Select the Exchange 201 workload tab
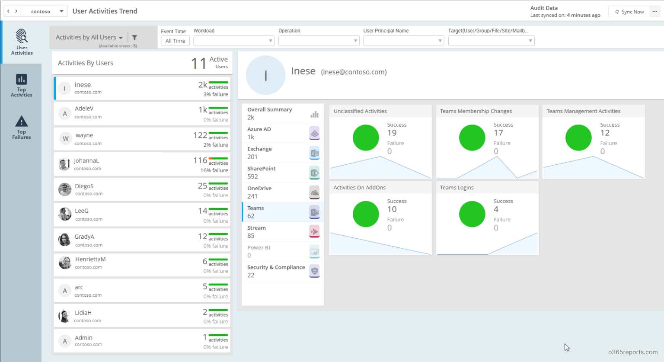The width and height of the screenshot is (664, 362). coord(283,153)
